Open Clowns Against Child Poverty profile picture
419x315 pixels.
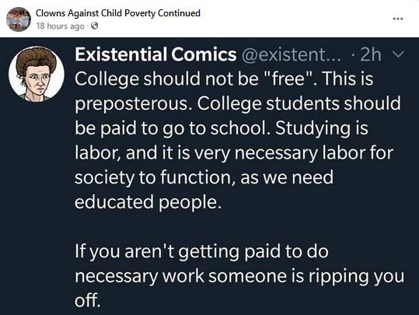pyautogui.click(x=19, y=19)
